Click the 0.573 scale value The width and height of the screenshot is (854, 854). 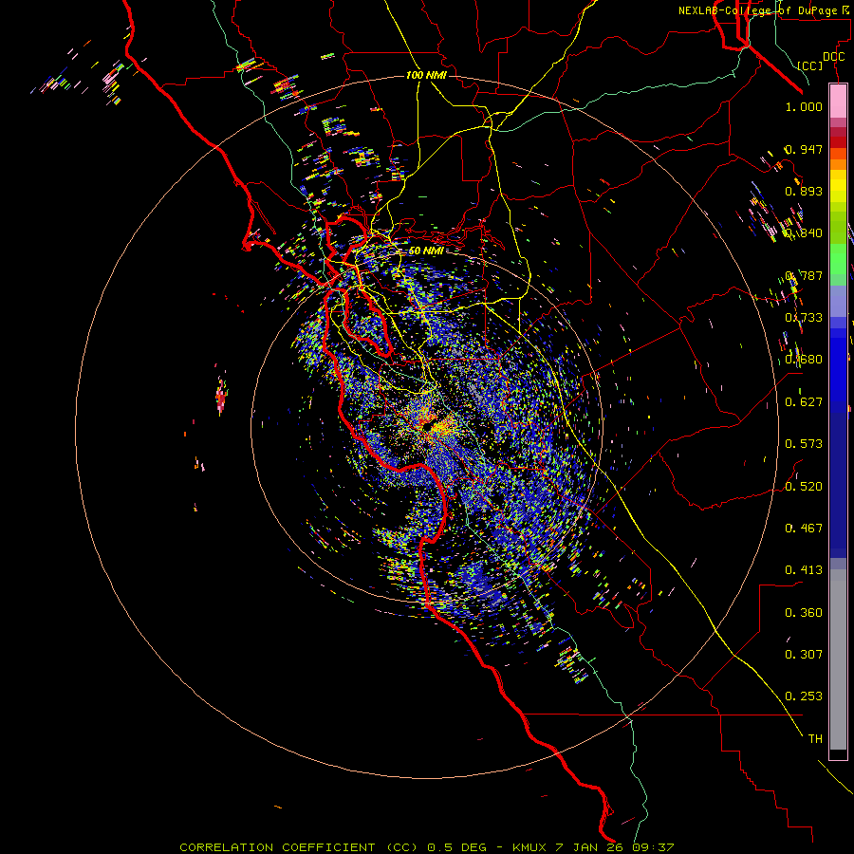click(x=804, y=444)
